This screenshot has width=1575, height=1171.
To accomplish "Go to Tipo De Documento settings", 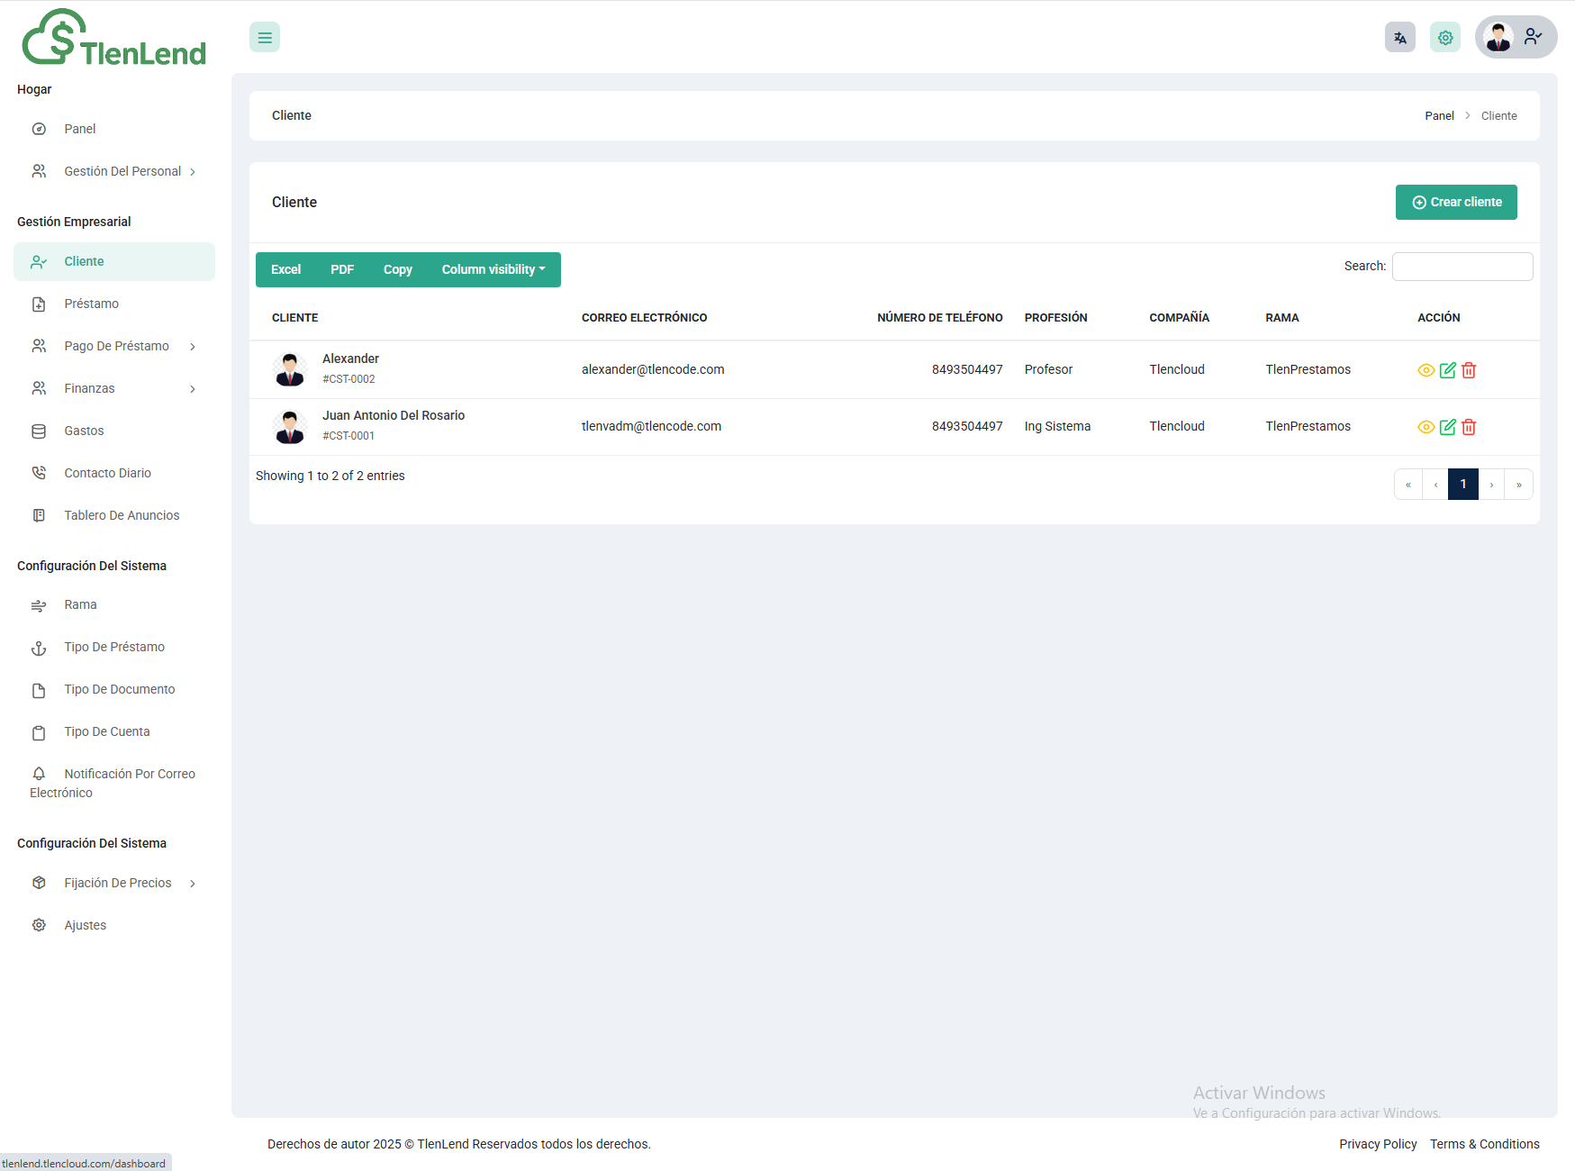I will (x=119, y=689).
